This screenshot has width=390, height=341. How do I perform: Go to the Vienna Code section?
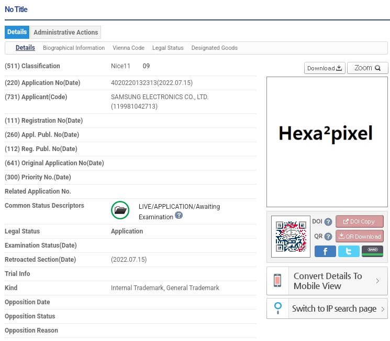click(128, 48)
